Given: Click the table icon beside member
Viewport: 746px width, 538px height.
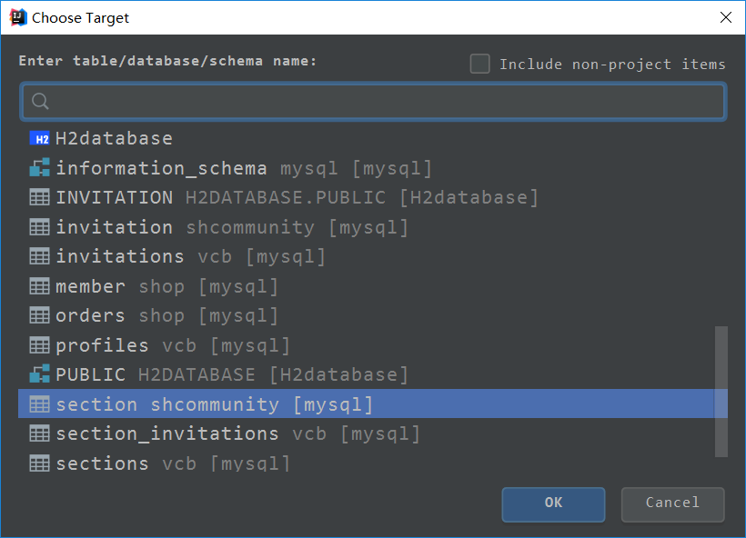Looking at the screenshot, I should tap(39, 286).
